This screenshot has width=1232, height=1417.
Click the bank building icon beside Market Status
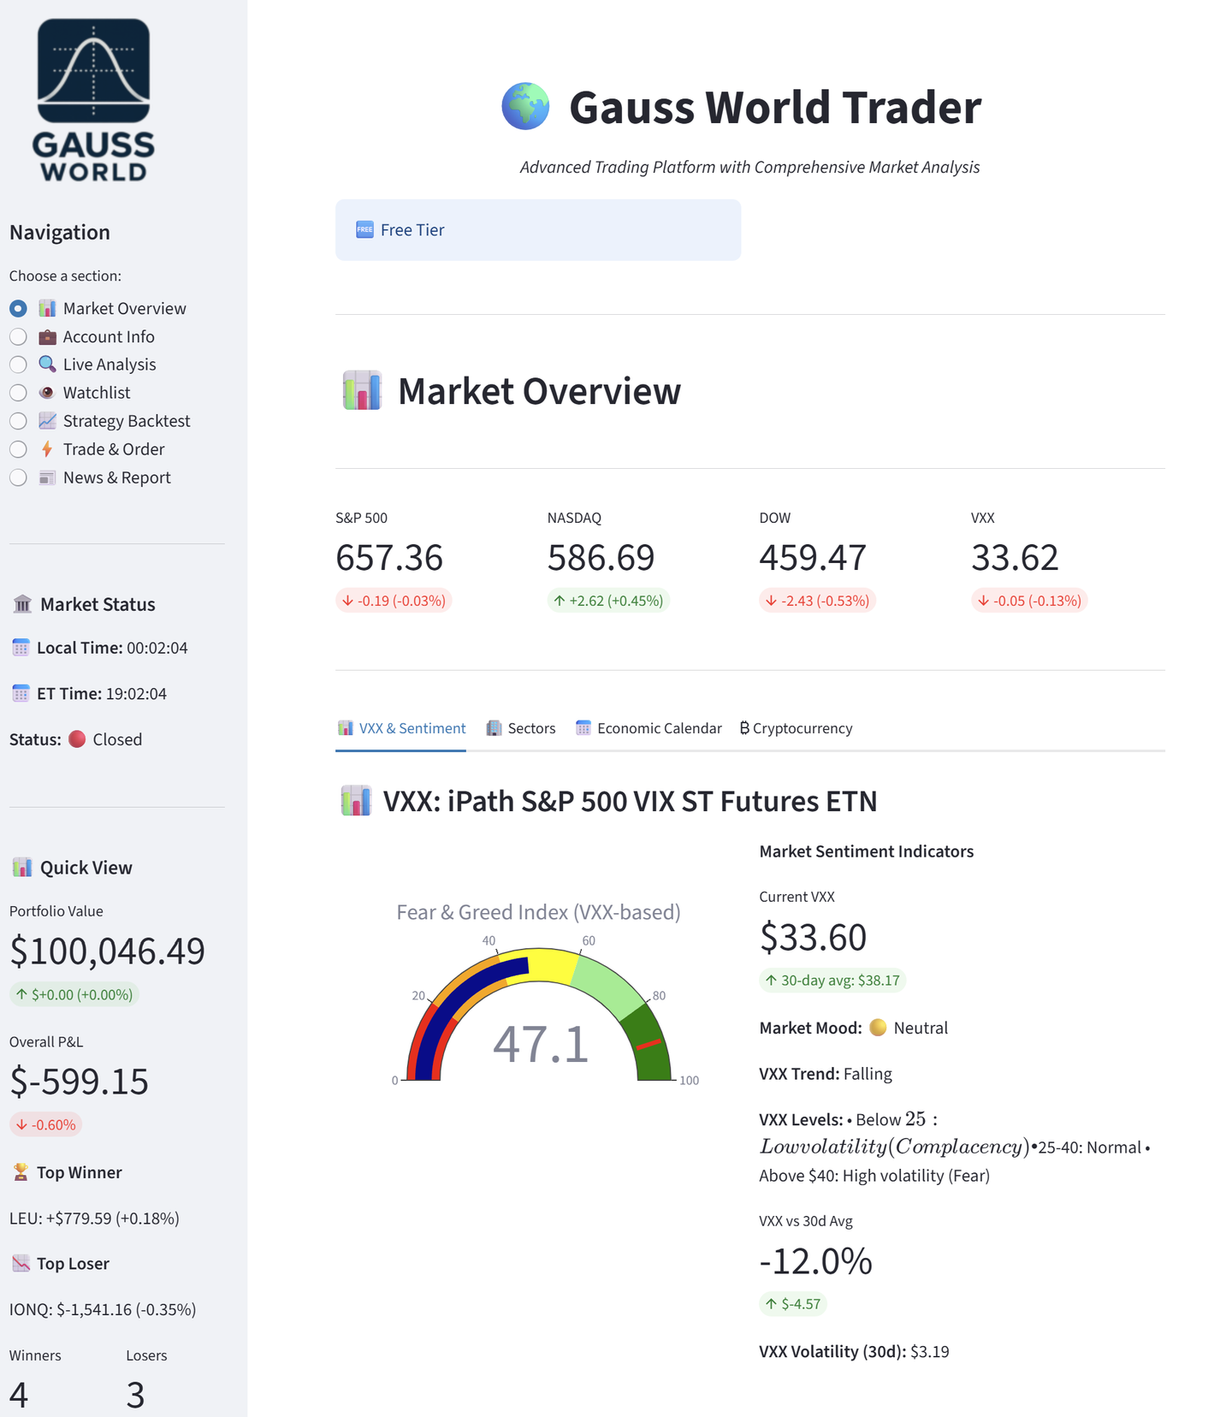click(x=22, y=604)
